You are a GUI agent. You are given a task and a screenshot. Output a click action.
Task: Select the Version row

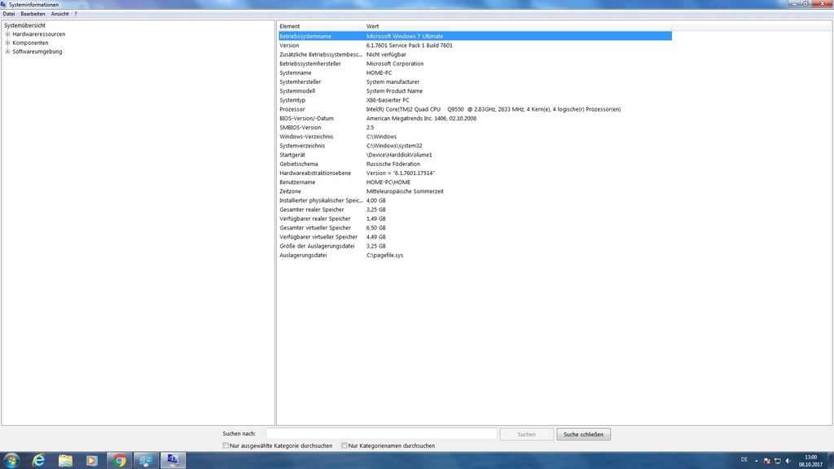click(475, 46)
